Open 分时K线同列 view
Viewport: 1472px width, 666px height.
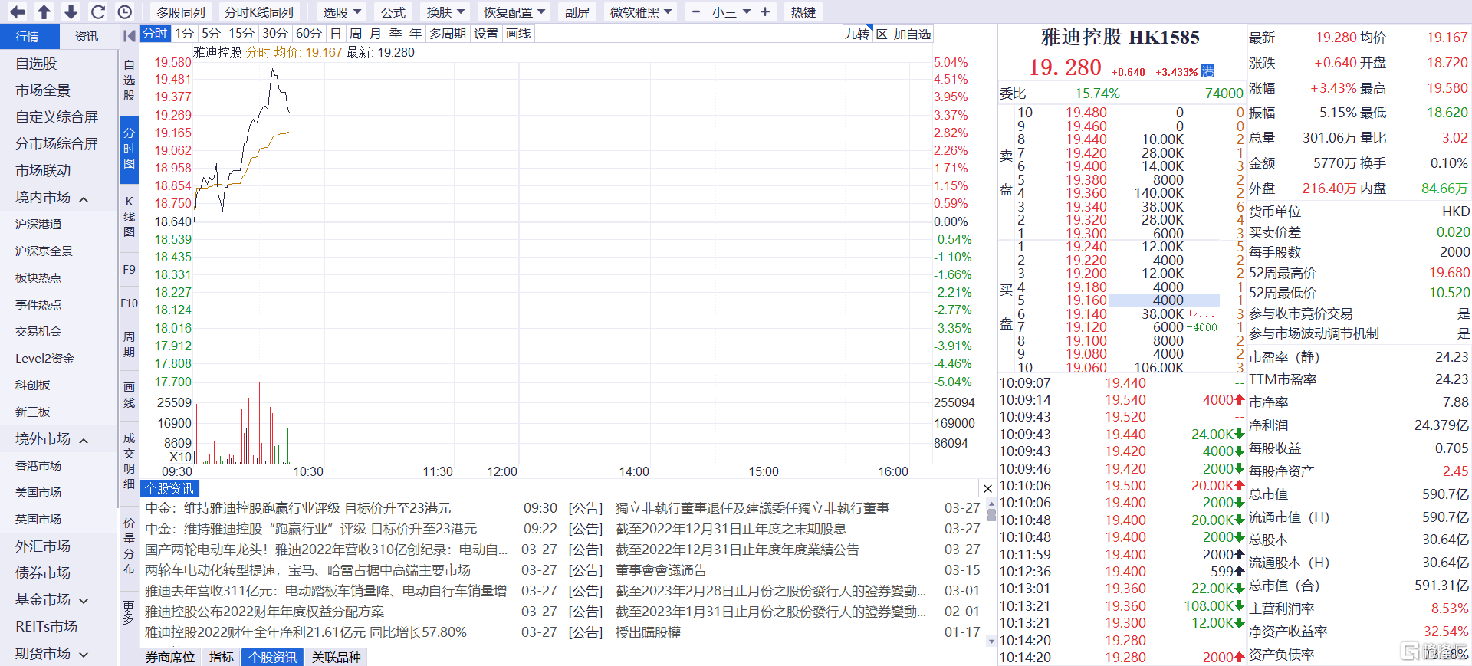pos(259,12)
